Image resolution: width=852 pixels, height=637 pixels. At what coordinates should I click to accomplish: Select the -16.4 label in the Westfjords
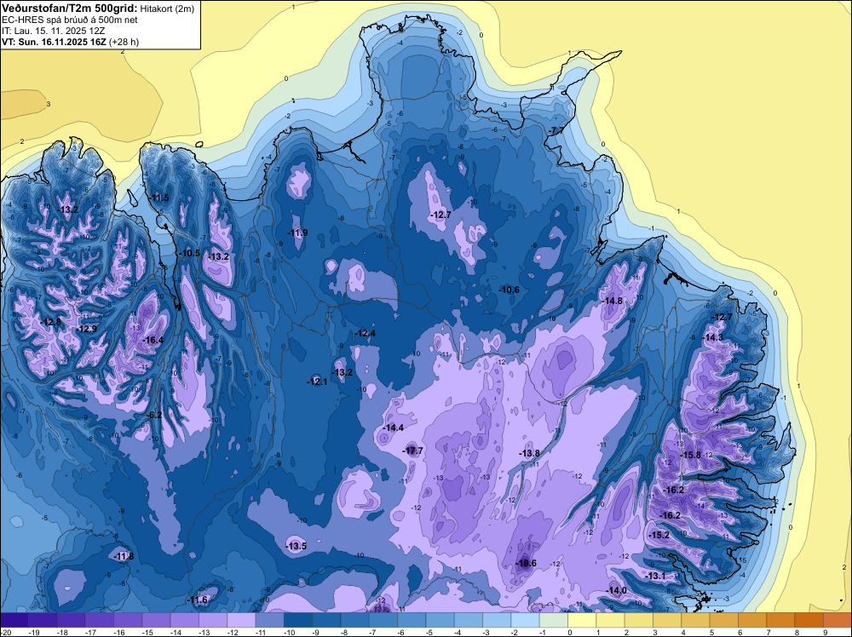153,340
